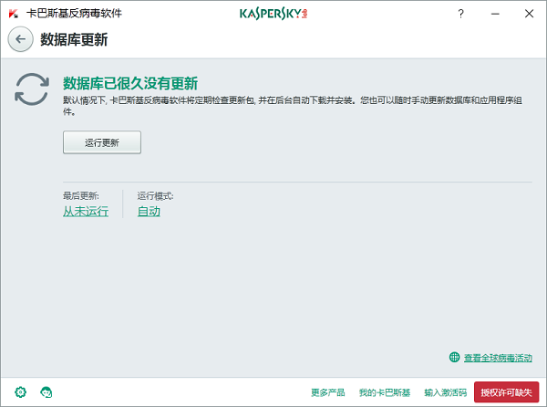
Task: Click the red K icon in the title bar
Action: click(x=14, y=14)
